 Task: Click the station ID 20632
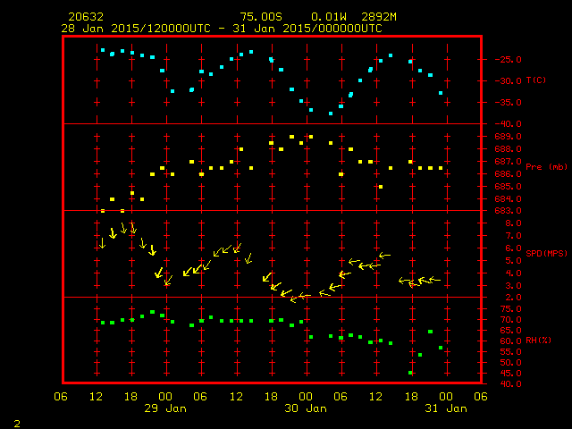tap(86, 17)
